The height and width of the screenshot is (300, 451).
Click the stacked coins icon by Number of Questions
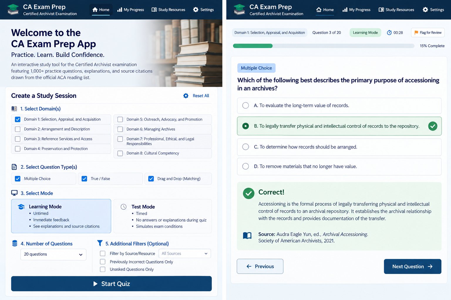(15, 243)
